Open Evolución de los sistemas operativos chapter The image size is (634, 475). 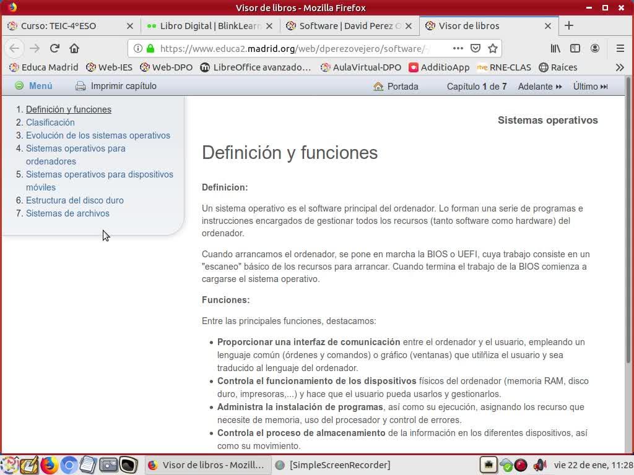tap(98, 135)
